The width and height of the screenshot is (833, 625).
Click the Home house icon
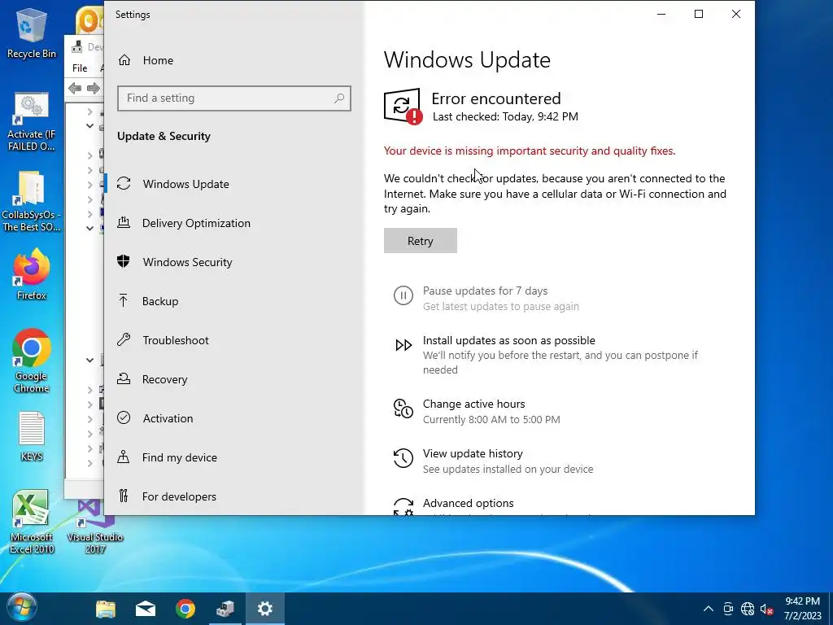point(124,60)
